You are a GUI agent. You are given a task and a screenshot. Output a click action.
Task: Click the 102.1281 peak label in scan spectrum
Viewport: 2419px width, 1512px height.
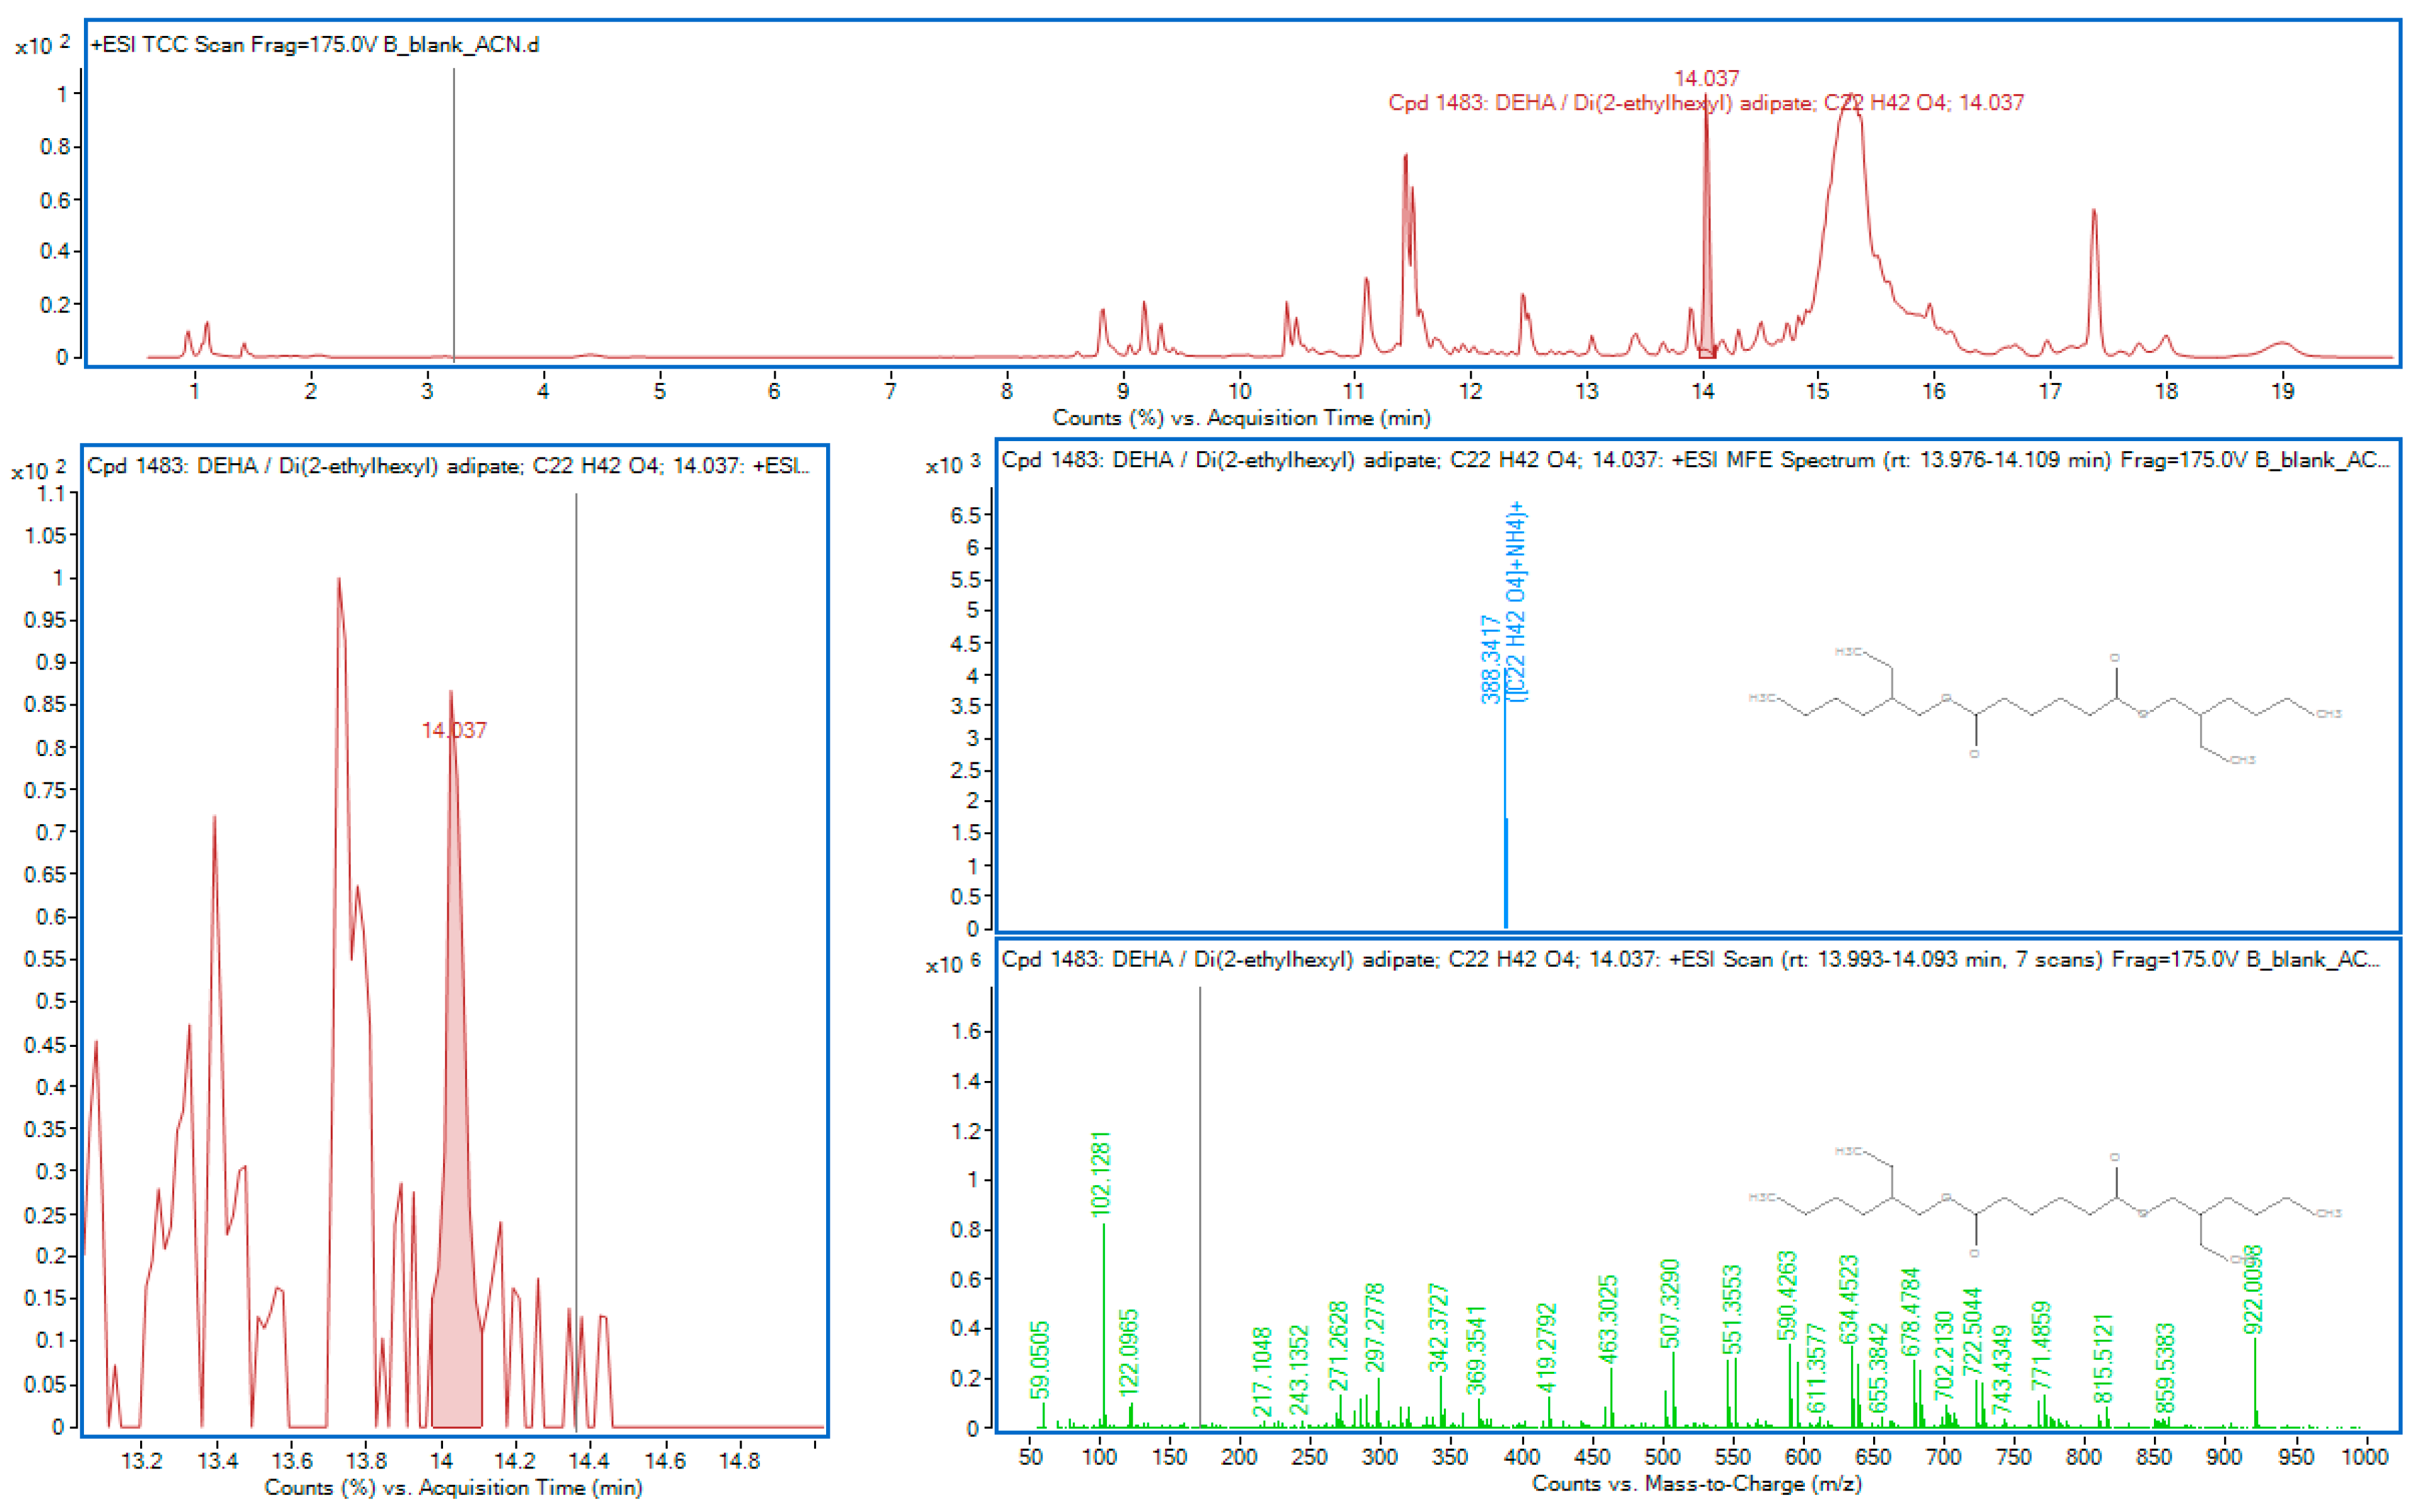(x=1102, y=1174)
